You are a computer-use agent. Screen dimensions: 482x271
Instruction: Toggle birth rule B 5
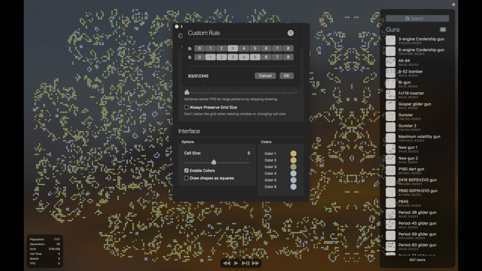pyautogui.click(x=255, y=48)
